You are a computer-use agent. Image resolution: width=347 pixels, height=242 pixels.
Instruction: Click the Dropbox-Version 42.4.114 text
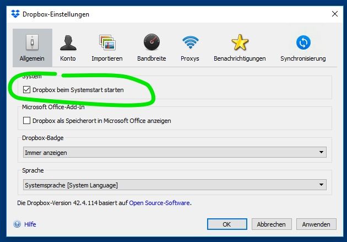[62, 203]
